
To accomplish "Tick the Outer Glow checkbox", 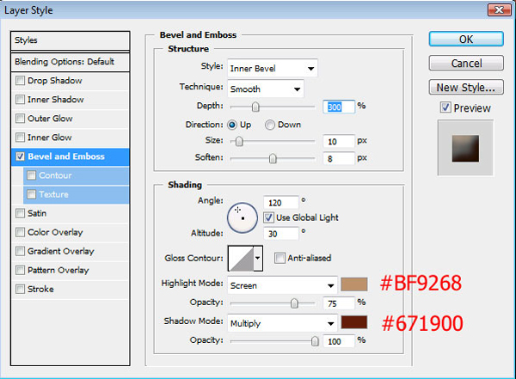I will coord(20,119).
